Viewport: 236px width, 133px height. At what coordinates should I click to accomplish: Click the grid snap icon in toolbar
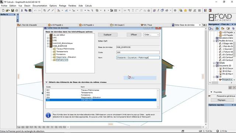81,10
